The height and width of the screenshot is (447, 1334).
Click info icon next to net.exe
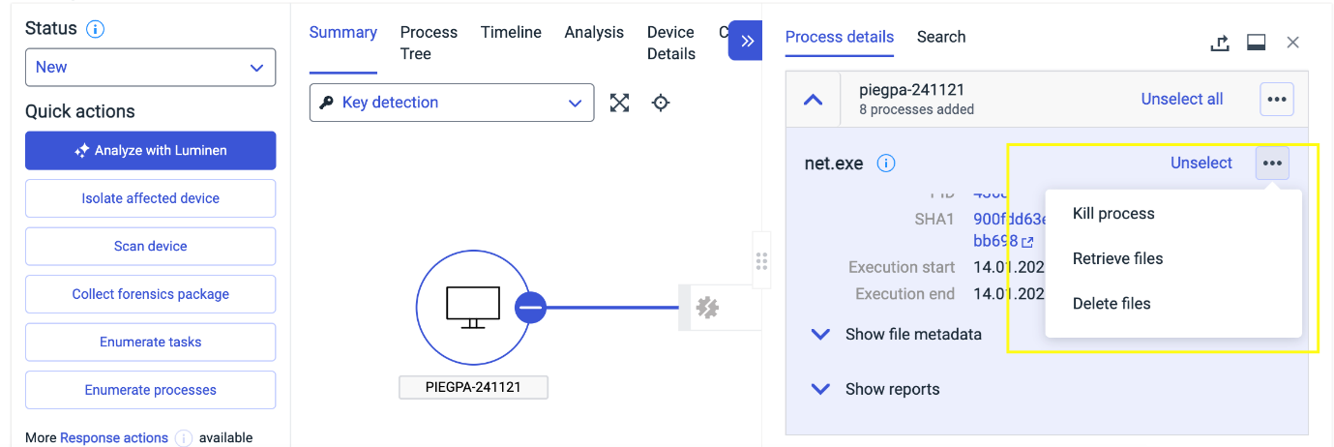click(x=885, y=164)
